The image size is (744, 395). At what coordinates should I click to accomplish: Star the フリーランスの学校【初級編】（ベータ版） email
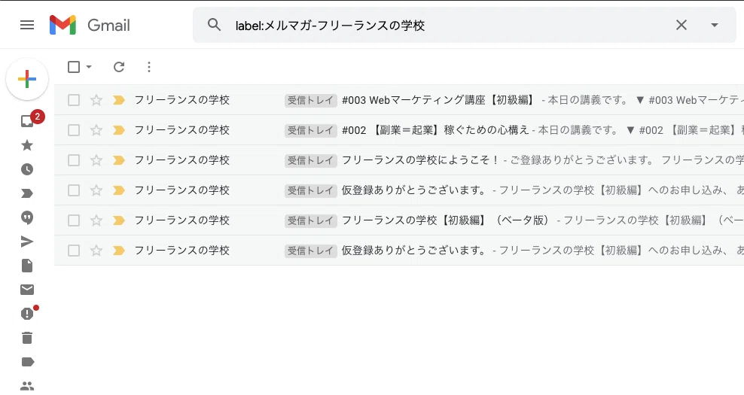96,220
